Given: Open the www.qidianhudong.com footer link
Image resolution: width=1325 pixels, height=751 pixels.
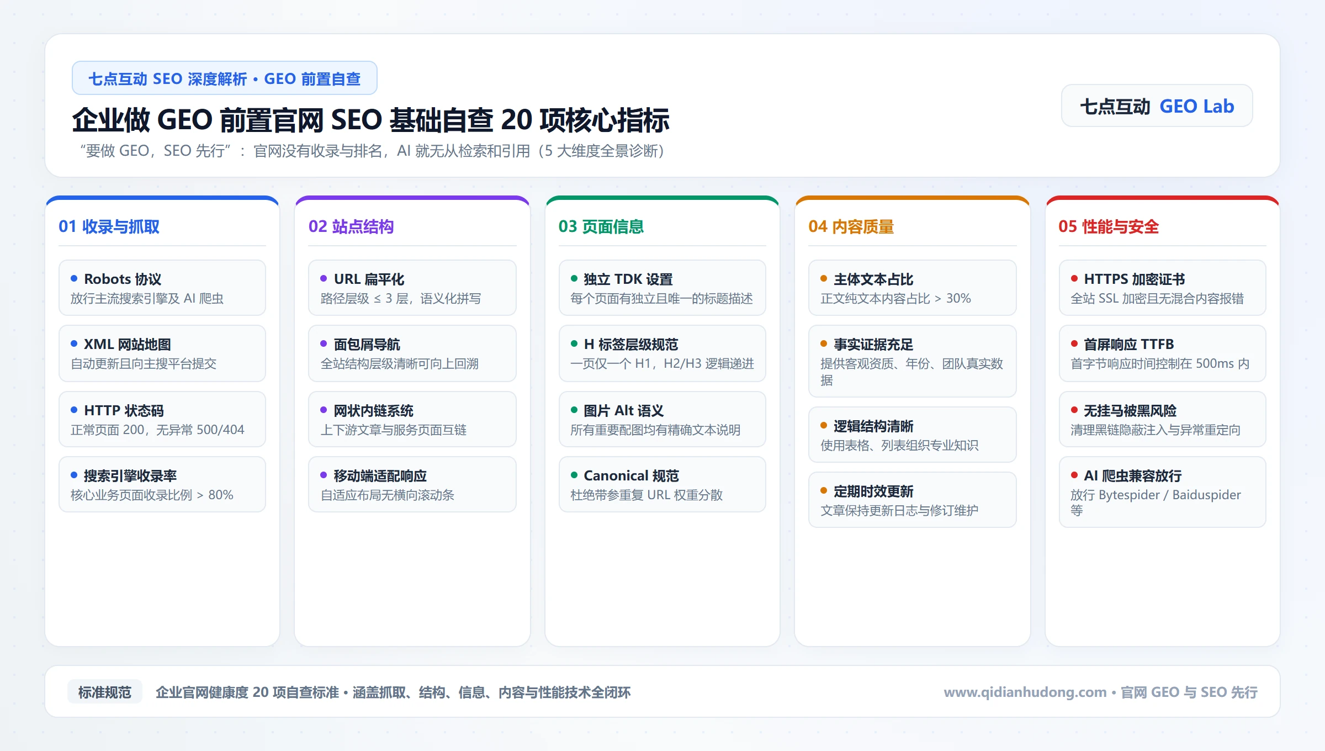Looking at the screenshot, I should [1025, 692].
